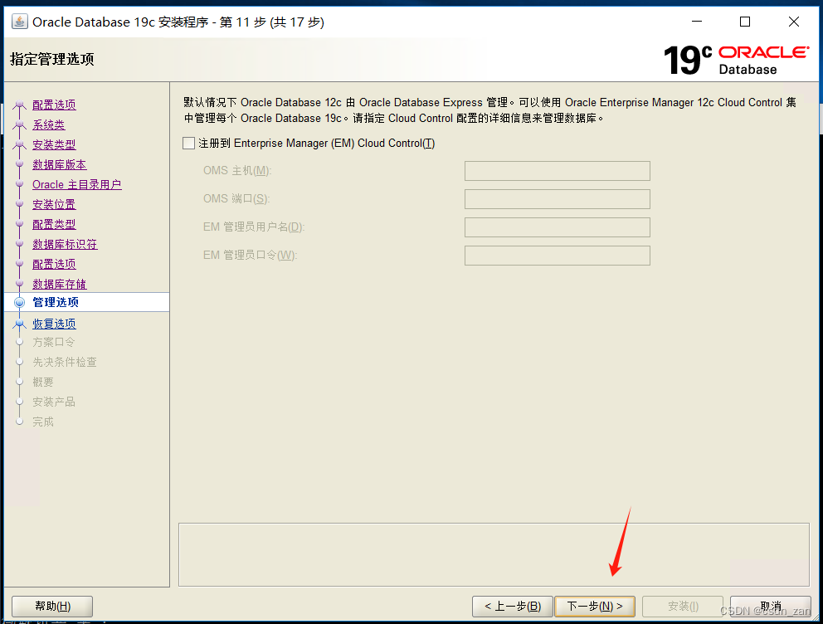Click the Java installer icon in title bar
Image resolution: width=823 pixels, height=624 pixels.
coord(19,22)
